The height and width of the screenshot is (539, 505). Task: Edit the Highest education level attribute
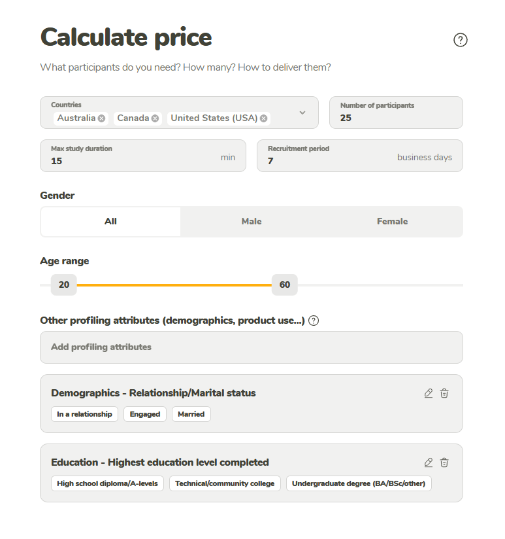click(429, 462)
